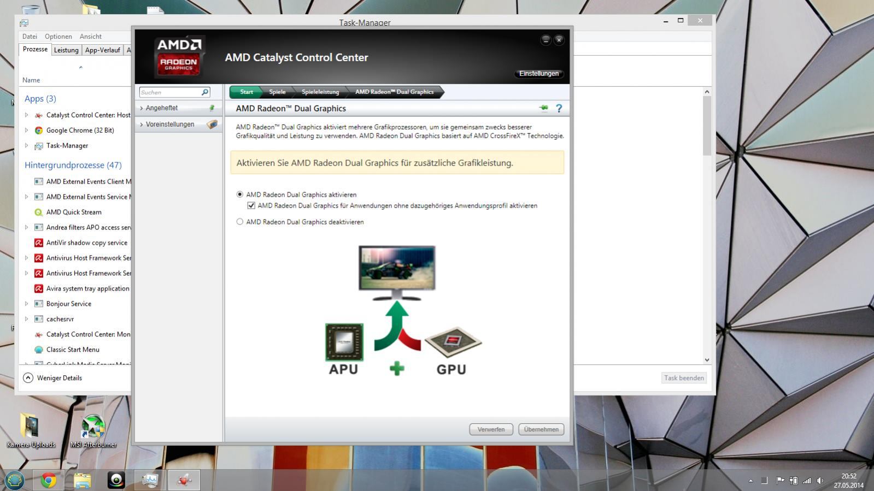Click Catalyst Control Center app icon in Task-Manager

point(39,115)
